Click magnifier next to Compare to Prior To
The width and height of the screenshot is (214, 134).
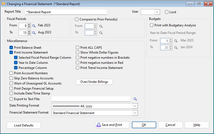point(101,33)
